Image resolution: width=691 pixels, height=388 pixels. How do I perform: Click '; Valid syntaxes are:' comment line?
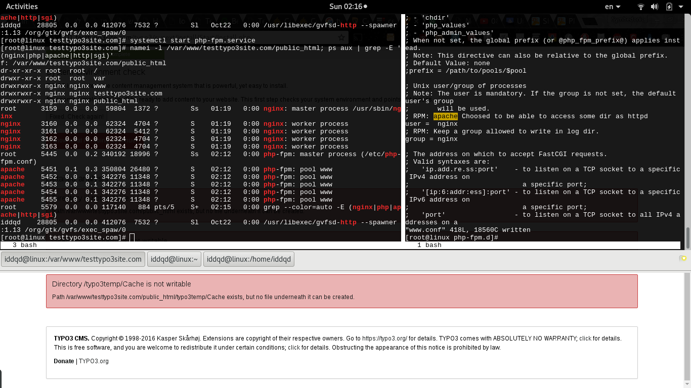(448, 162)
